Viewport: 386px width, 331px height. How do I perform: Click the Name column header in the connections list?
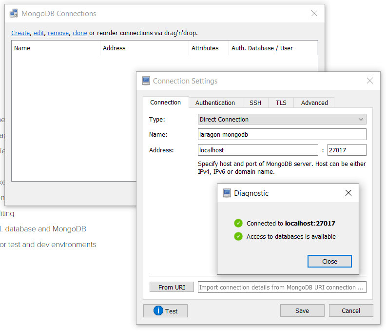[56, 48]
